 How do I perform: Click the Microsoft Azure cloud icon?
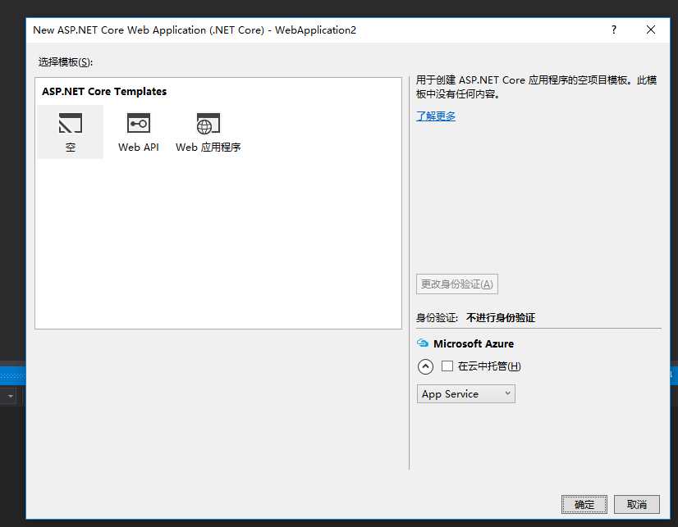pos(423,343)
